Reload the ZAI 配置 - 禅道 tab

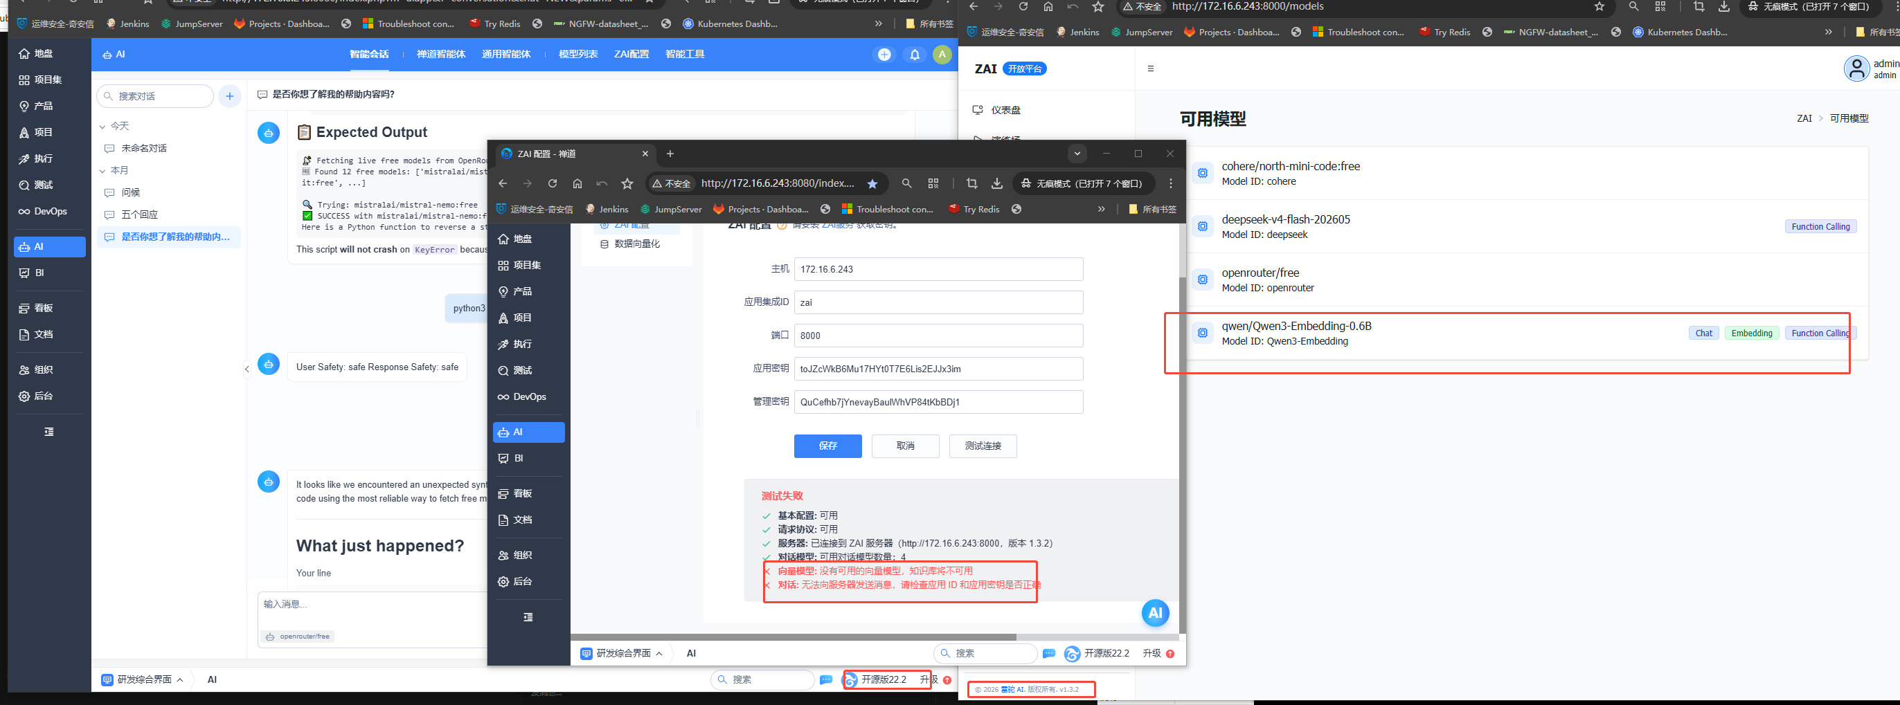pos(553,183)
